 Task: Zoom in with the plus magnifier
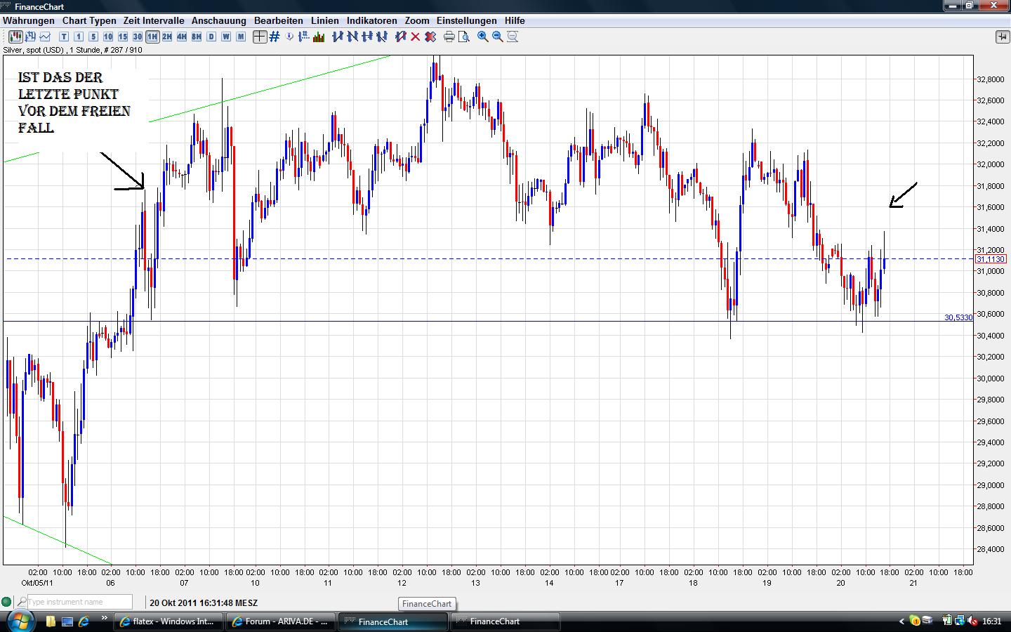tap(483, 37)
